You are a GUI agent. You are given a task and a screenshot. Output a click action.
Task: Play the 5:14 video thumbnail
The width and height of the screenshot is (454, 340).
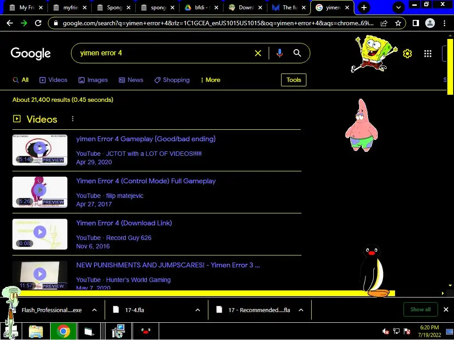[x=40, y=150]
